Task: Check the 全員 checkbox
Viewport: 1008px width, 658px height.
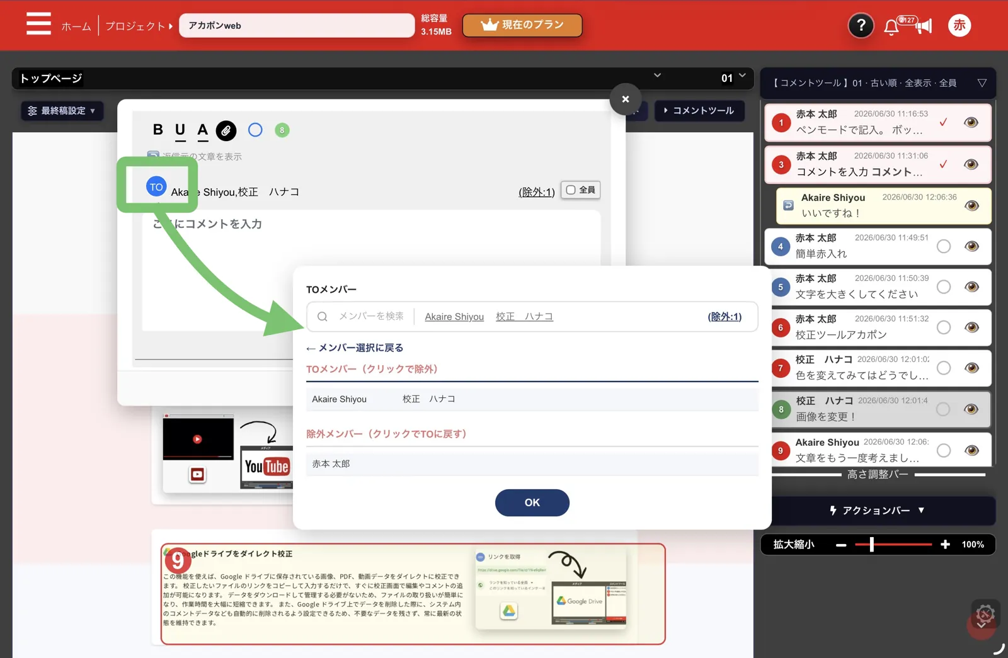Action: 571,190
